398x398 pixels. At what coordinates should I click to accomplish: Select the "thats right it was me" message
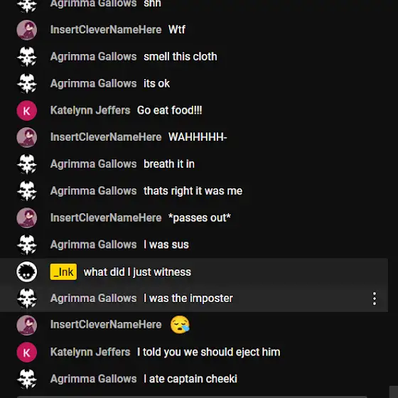pyautogui.click(x=193, y=191)
